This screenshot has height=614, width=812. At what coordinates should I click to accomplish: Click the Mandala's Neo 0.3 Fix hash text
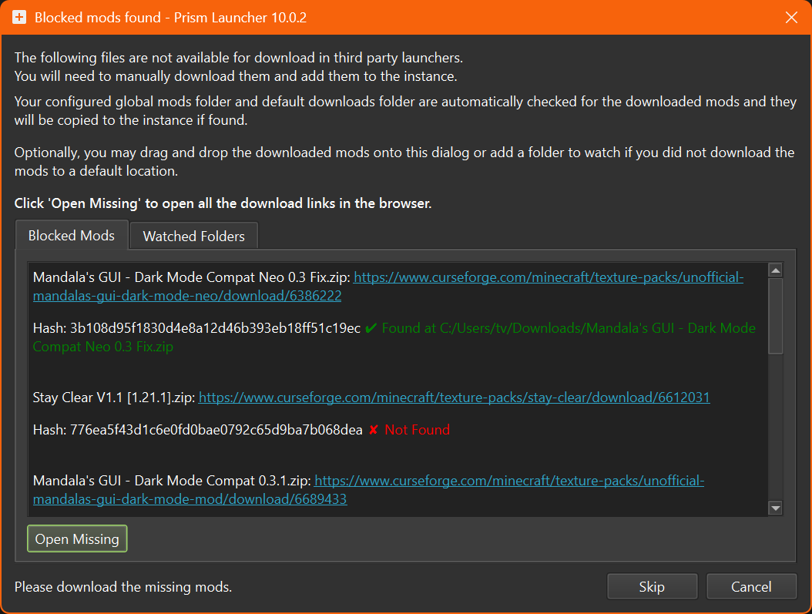click(215, 328)
